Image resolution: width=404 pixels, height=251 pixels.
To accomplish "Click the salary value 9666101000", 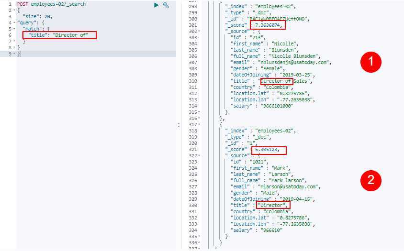I will pyautogui.click(x=277, y=106).
